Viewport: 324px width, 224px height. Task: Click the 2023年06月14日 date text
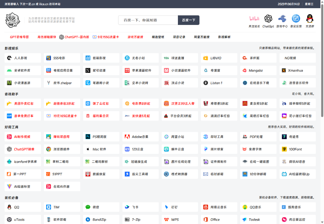coord(288,4)
